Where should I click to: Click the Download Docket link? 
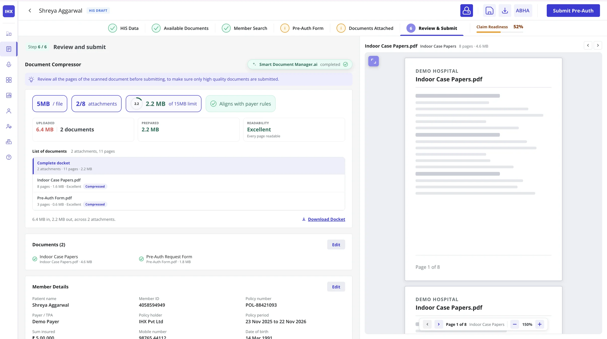pos(323,219)
